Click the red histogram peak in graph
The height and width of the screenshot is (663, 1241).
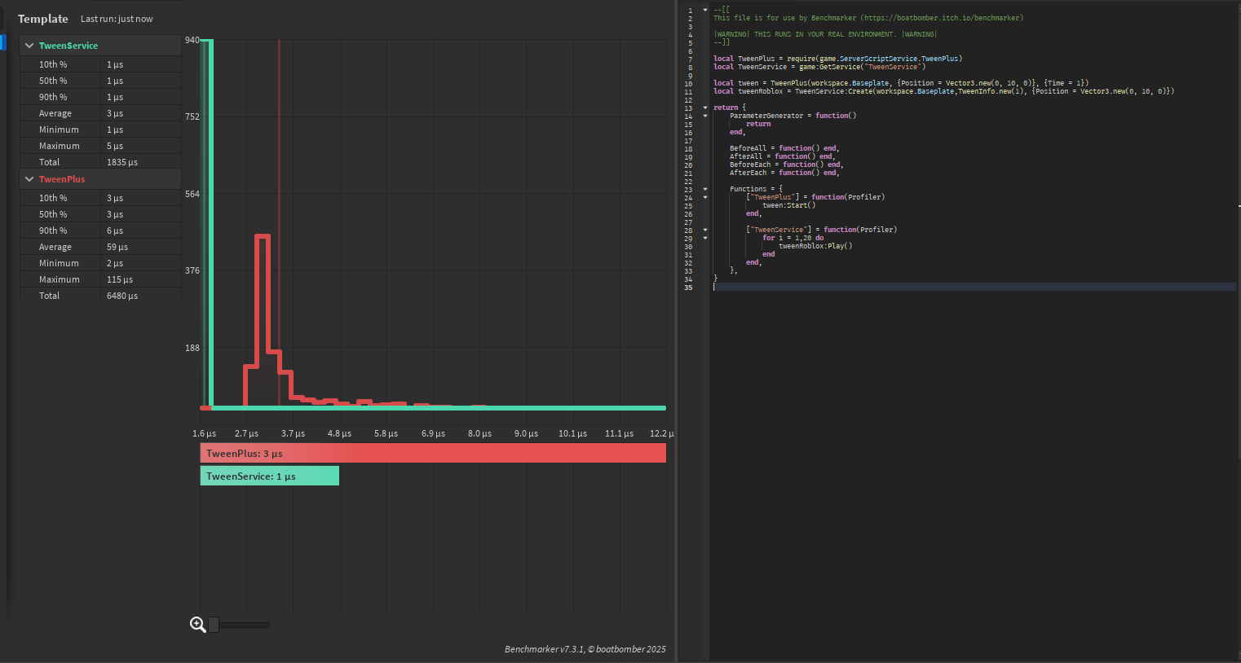pos(262,237)
